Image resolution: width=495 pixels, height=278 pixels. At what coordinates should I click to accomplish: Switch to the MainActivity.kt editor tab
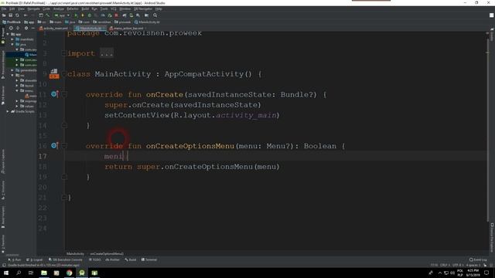pyautogui.click(x=90, y=28)
